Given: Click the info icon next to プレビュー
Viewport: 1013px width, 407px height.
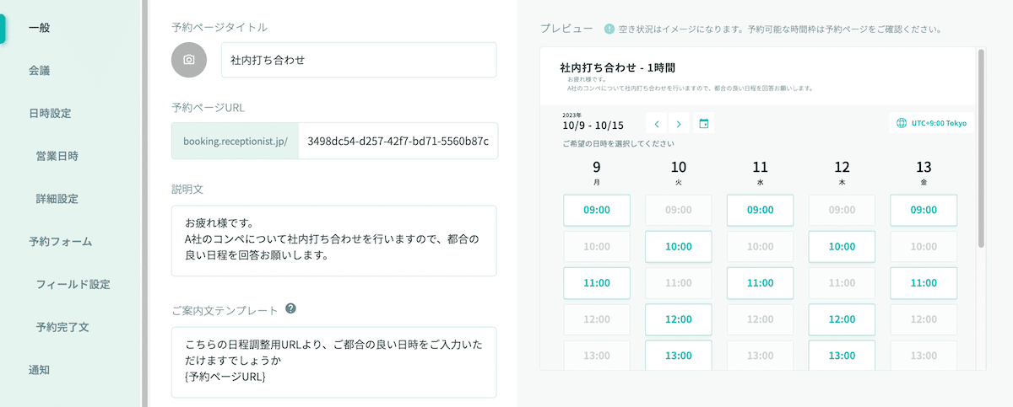Looking at the screenshot, I should coord(609,29).
